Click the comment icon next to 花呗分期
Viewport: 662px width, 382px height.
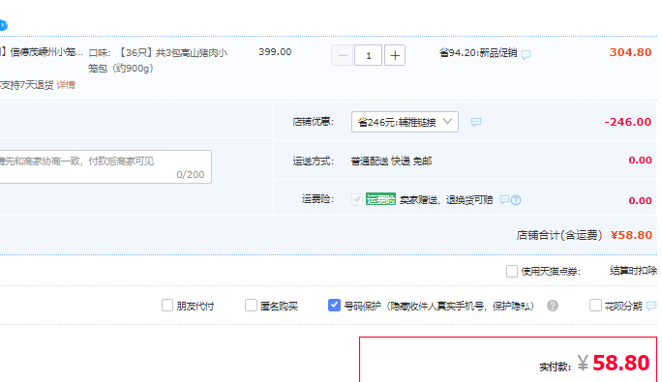point(651,306)
